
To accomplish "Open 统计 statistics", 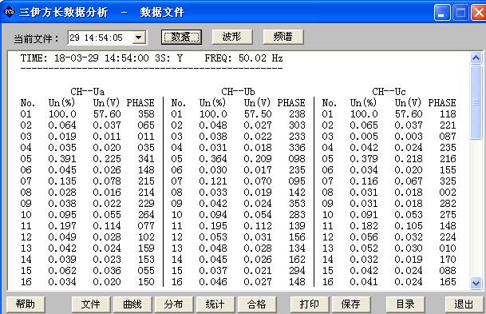I will [215, 304].
